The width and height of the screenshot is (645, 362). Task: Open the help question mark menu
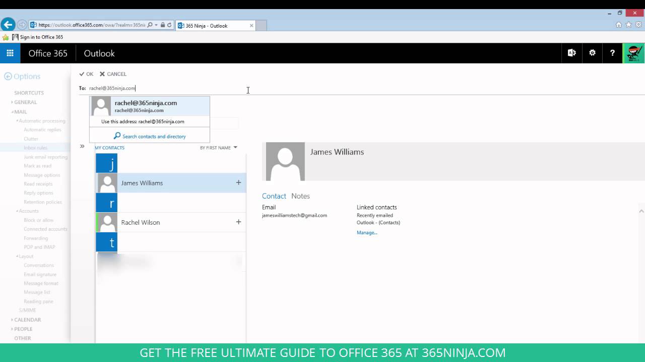click(612, 53)
